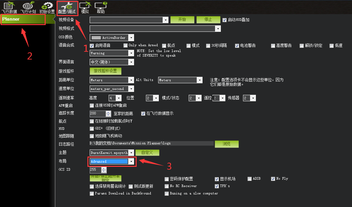
Task: Increase the 追踪长度 value with the up arrow
Action: (108, 112)
